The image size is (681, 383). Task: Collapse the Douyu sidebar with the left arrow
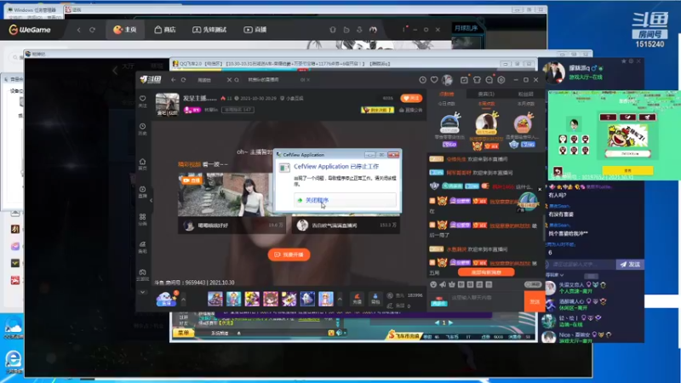pos(152,200)
